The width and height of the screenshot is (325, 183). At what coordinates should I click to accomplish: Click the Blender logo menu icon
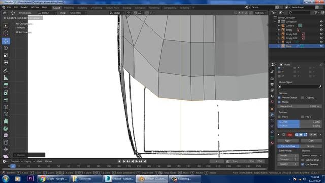pos(4,7)
